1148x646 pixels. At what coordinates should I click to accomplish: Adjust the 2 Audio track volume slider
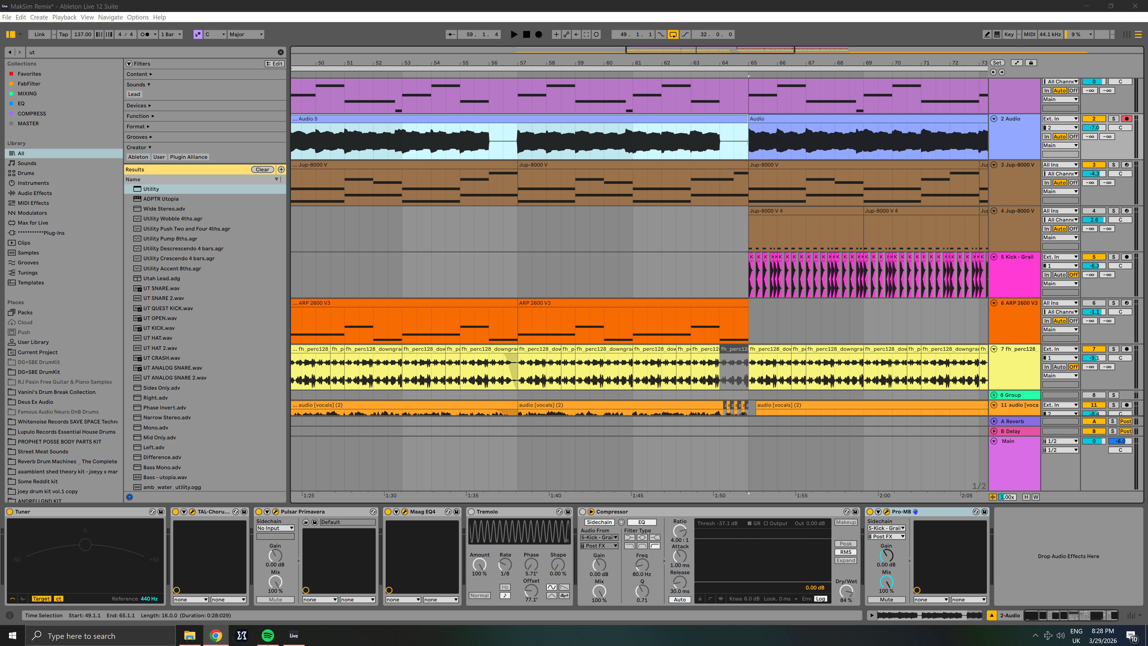(x=1094, y=127)
